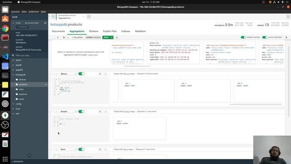Toggle Sample Mode switch

(244, 37)
